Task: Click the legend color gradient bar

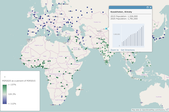Action: [5, 94]
